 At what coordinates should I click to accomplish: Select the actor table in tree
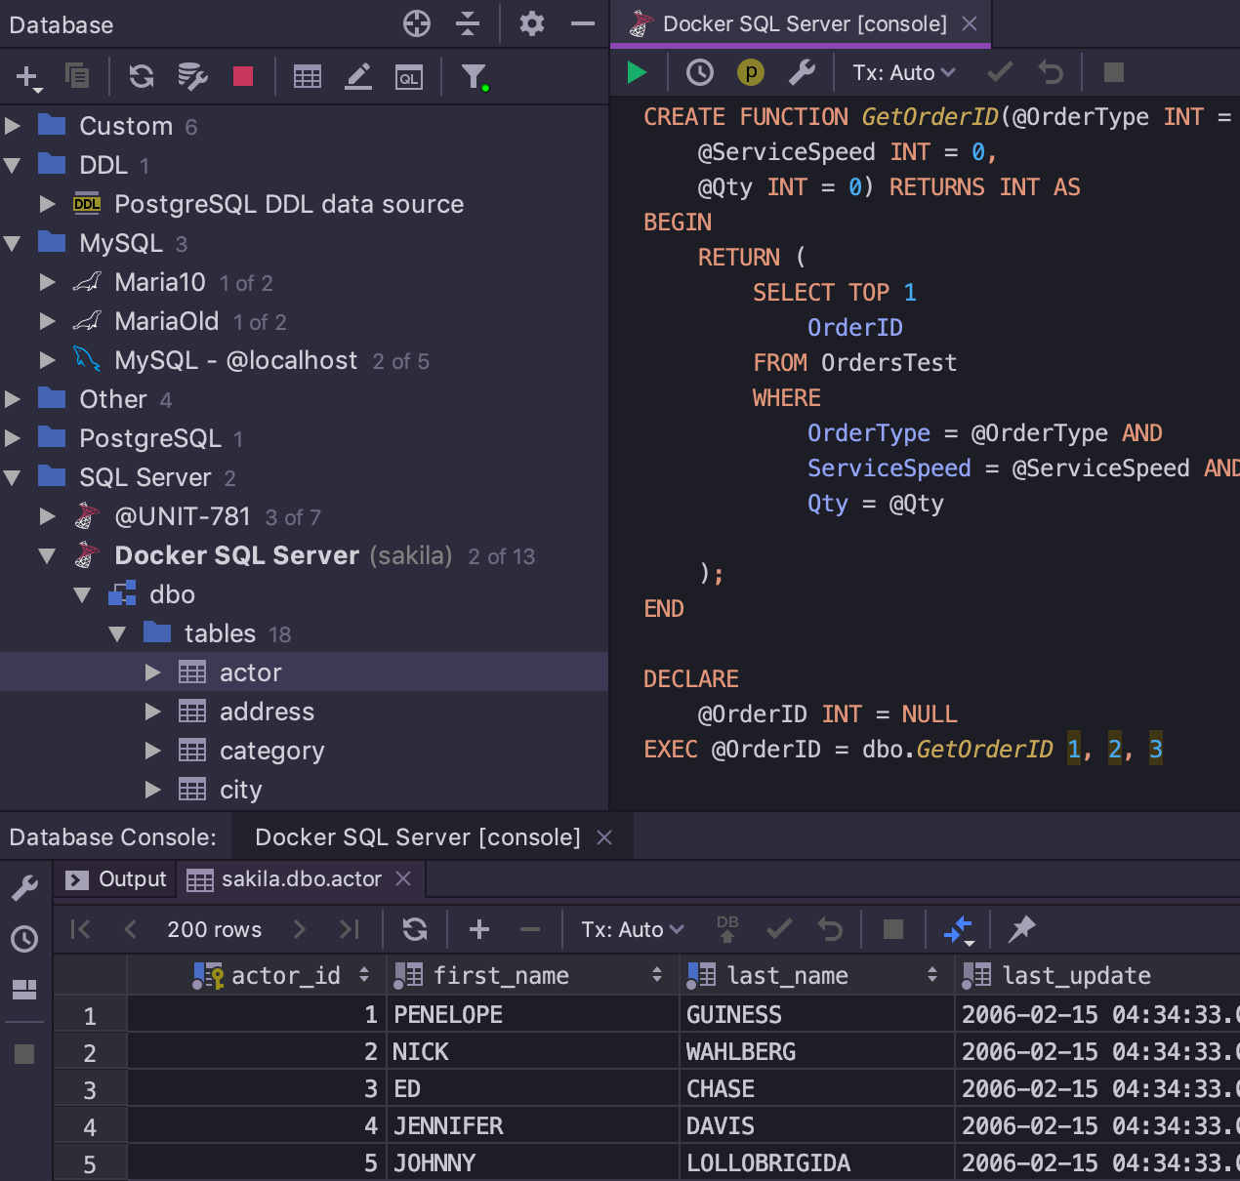point(304,672)
